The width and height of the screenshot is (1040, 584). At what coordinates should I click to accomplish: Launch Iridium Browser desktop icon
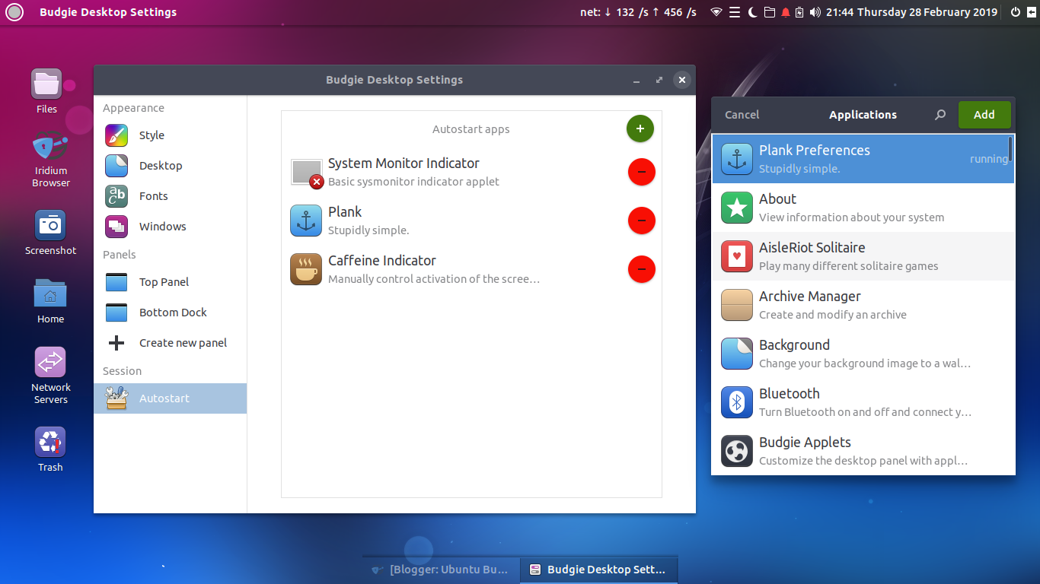pyautogui.click(x=50, y=160)
